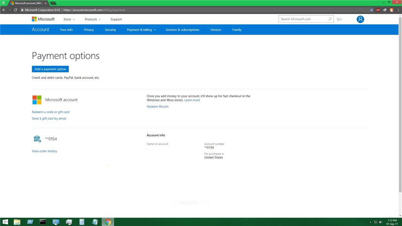Click the Redeem Bitcoin link

[158, 107]
